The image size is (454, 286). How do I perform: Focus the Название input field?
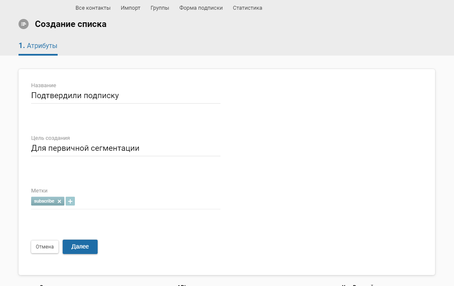click(125, 96)
